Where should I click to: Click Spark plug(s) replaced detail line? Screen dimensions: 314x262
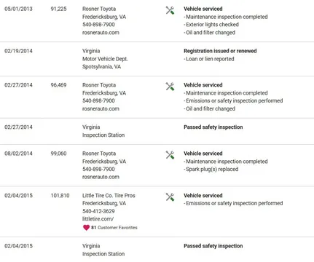pos(211,170)
